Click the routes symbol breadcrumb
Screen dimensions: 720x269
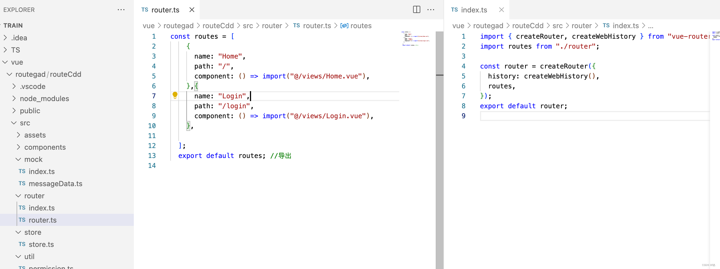coord(361,26)
